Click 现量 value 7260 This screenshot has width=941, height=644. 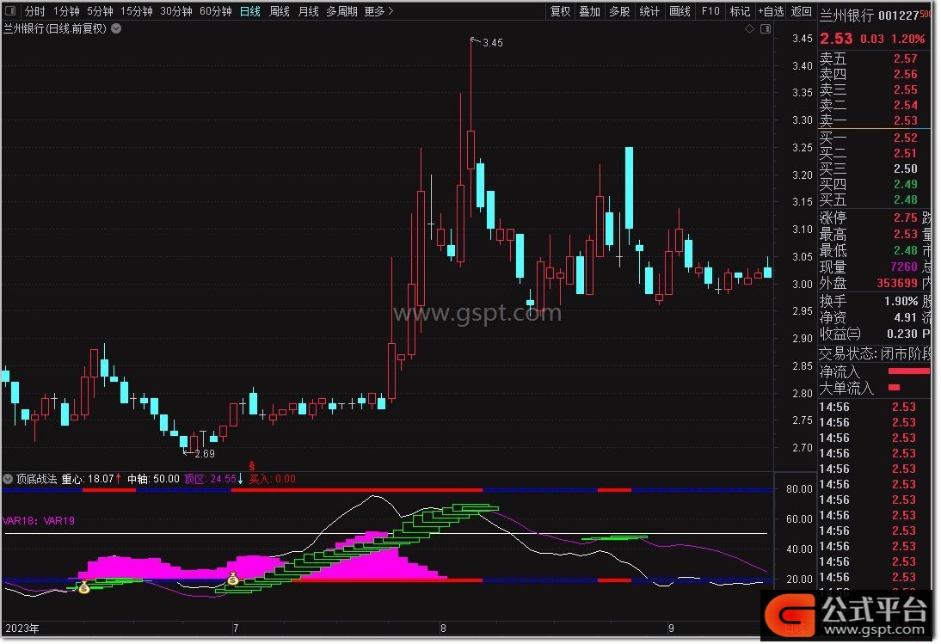point(904,267)
